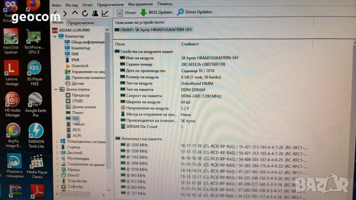Select CPUID tree item
The width and height of the screenshot is (356, 200).
point(74,101)
